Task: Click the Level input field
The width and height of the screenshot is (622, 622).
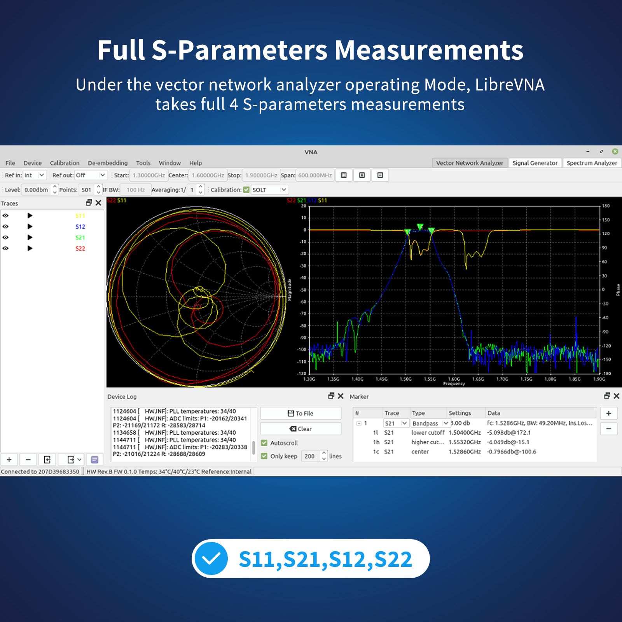Action: tap(35, 190)
